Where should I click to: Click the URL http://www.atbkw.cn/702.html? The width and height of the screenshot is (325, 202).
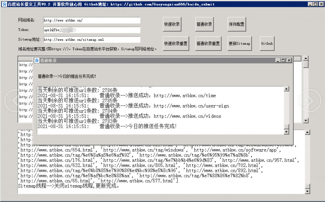click(x=222, y=165)
